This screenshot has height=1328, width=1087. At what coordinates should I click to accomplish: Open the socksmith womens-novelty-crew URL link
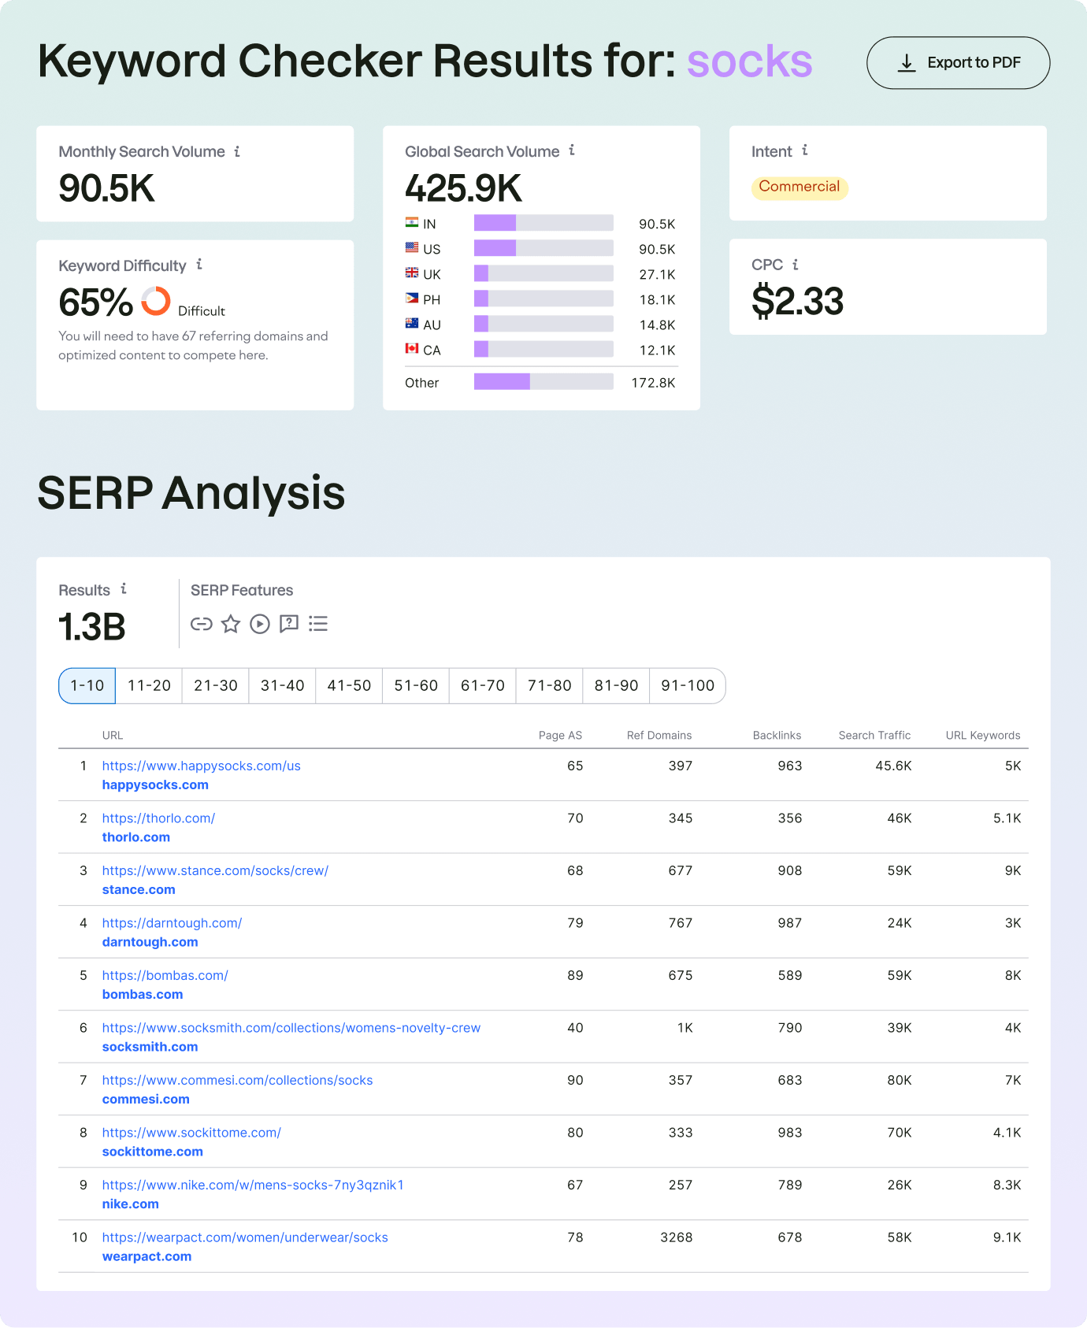[x=291, y=1028]
